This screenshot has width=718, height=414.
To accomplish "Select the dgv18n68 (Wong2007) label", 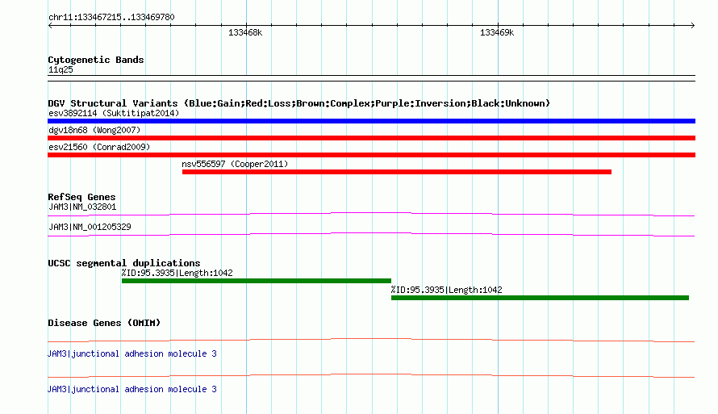I will (94, 130).
